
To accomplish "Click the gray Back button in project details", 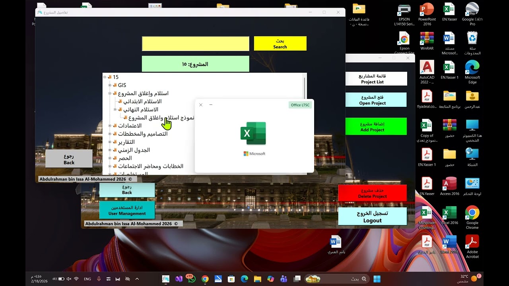I will (x=69, y=159).
